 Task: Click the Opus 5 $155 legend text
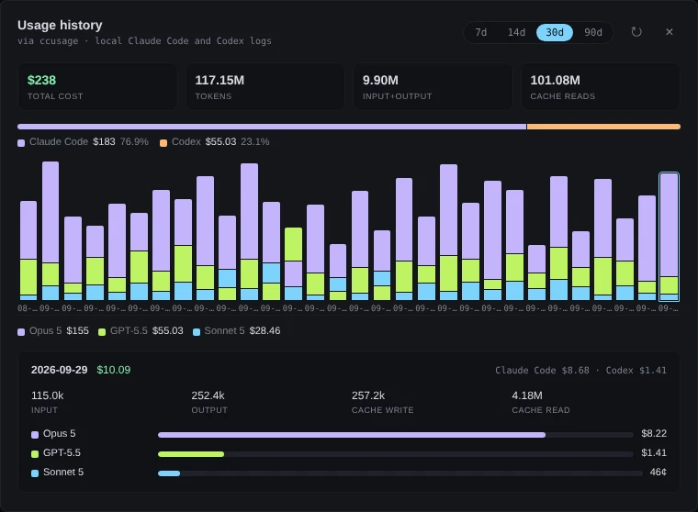click(x=59, y=331)
